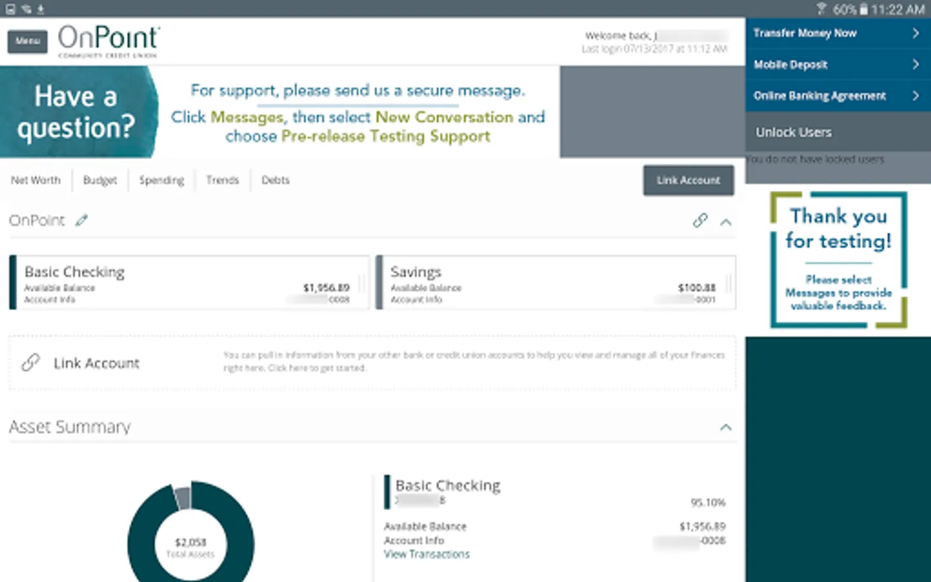Click the Have a question banner

[279, 112]
